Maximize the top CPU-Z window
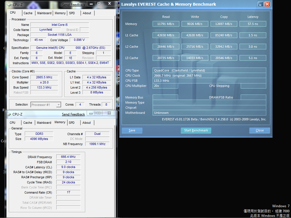291x218 pixels. [99, 3]
